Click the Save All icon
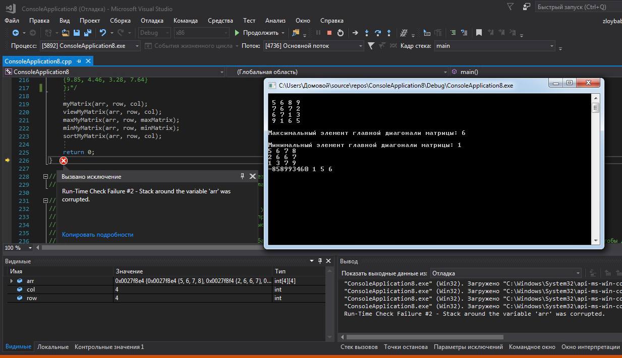622x358 pixels. click(x=88, y=33)
